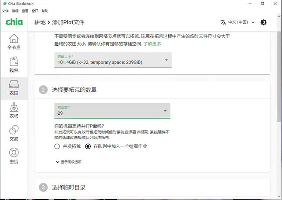Click the vertical scrollbar thumb

coord(279,76)
